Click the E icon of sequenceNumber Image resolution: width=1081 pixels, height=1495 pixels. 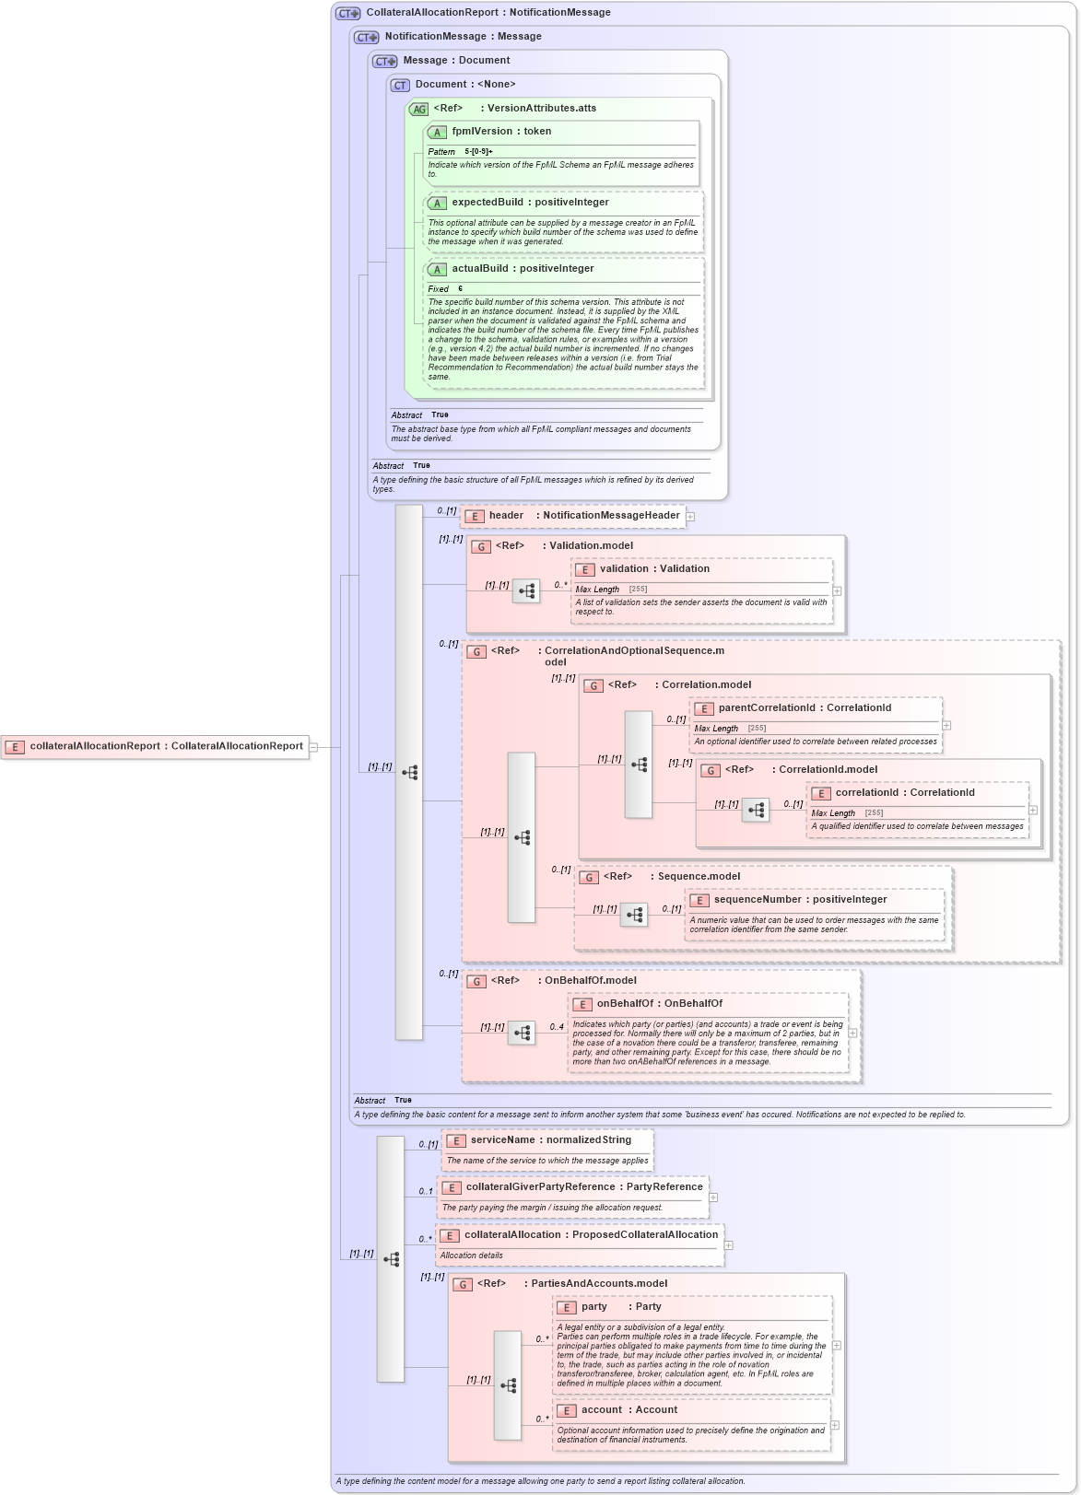point(699,901)
